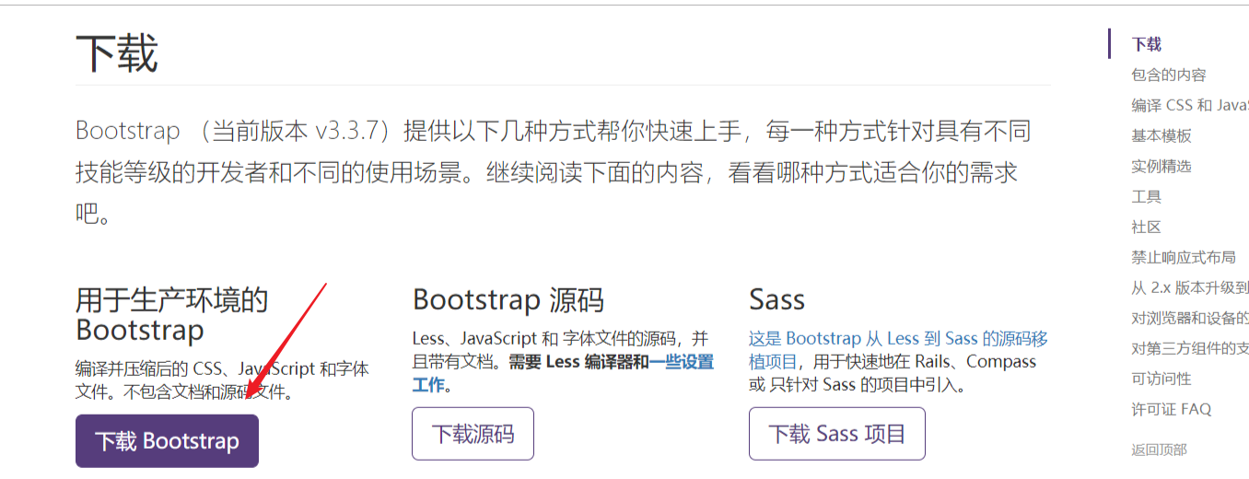
Task: Go to 包含的内容 in sidebar
Action: coord(1169,75)
